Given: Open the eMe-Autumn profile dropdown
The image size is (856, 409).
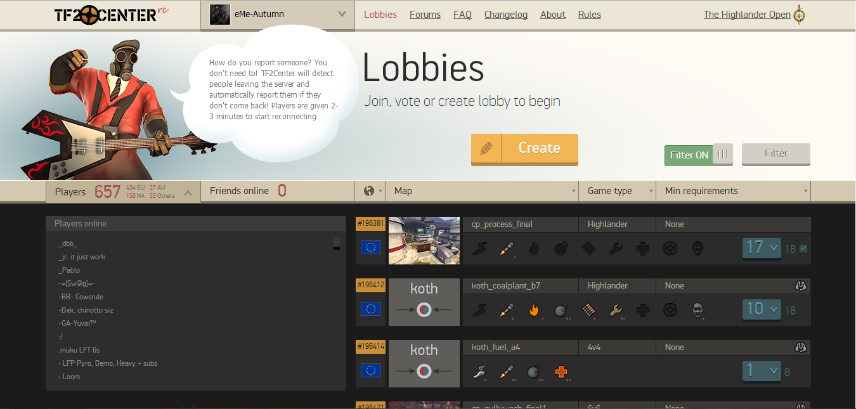Looking at the screenshot, I should point(278,15).
